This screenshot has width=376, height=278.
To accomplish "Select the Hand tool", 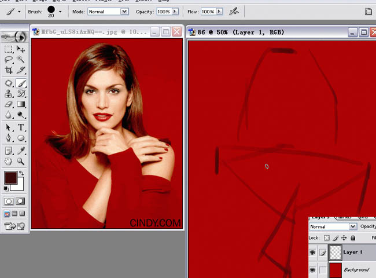I will click(x=9, y=162).
